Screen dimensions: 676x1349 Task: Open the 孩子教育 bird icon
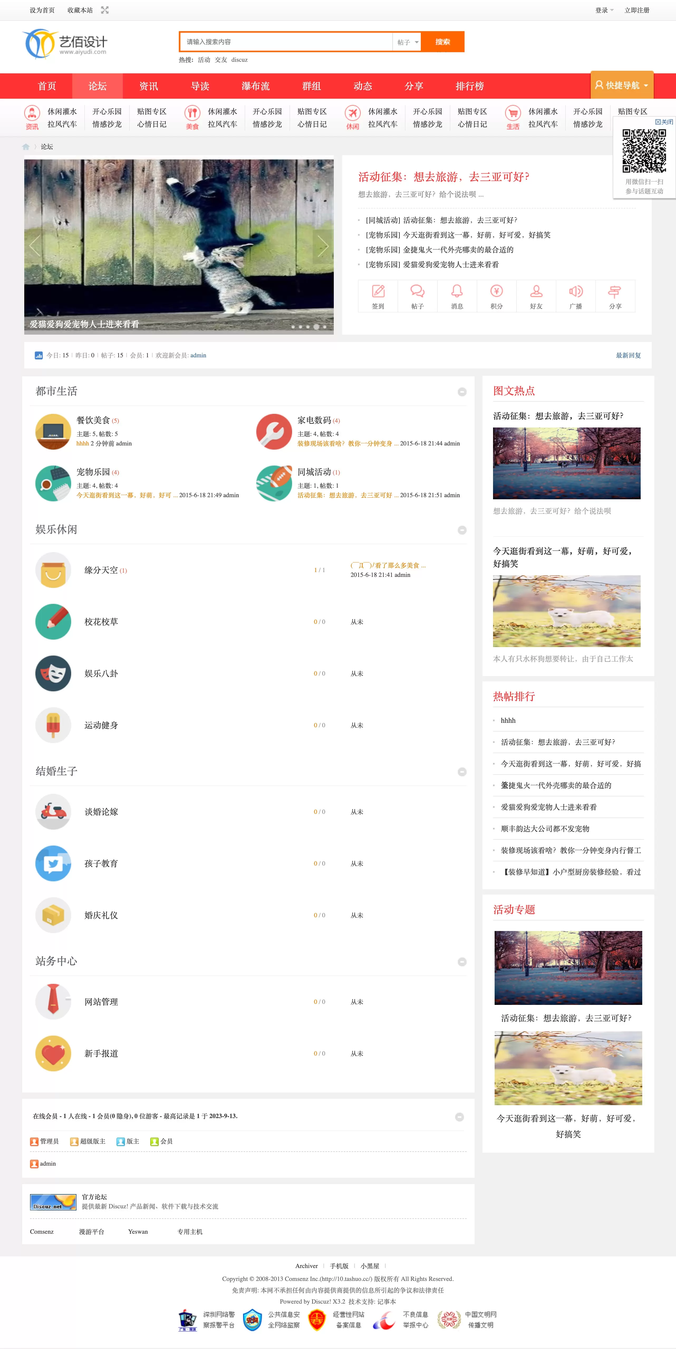pyautogui.click(x=53, y=863)
